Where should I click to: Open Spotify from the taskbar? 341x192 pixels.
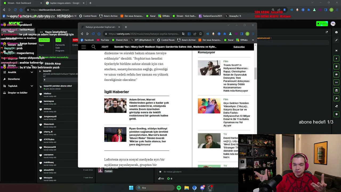179,188
